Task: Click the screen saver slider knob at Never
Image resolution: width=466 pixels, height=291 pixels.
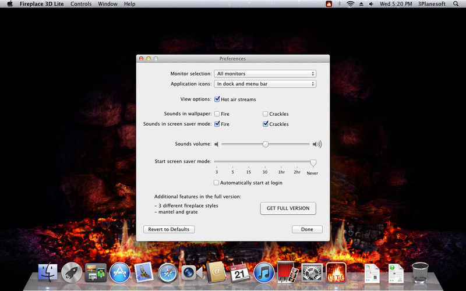Action: (313, 162)
